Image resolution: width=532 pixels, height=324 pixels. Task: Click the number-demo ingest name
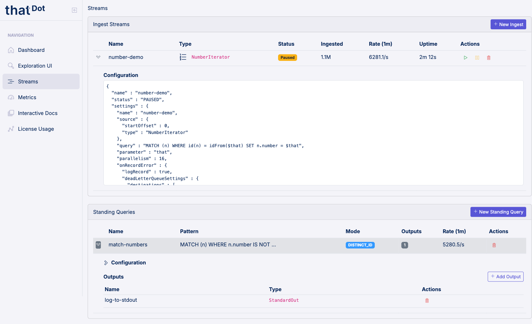pyautogui.click(x=126, y=57)
